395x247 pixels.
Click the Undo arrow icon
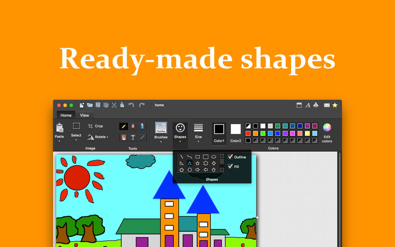click(131, 105)
